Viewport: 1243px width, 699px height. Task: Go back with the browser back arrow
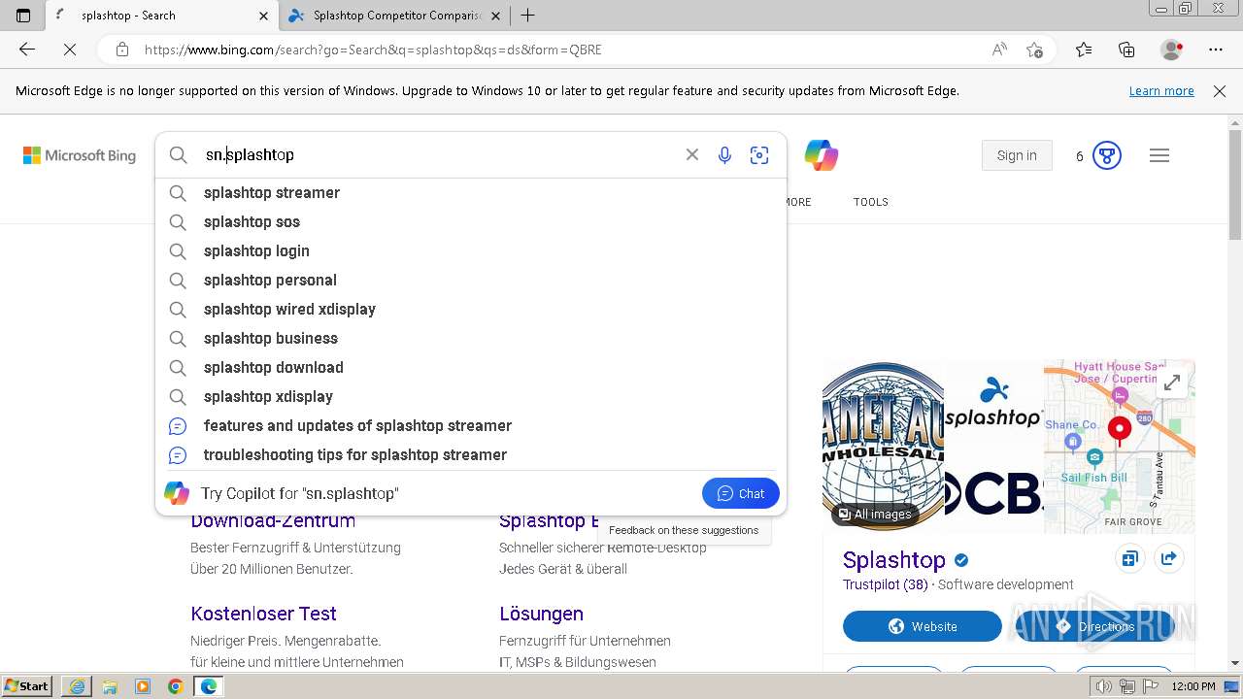[x=27, y=50]
